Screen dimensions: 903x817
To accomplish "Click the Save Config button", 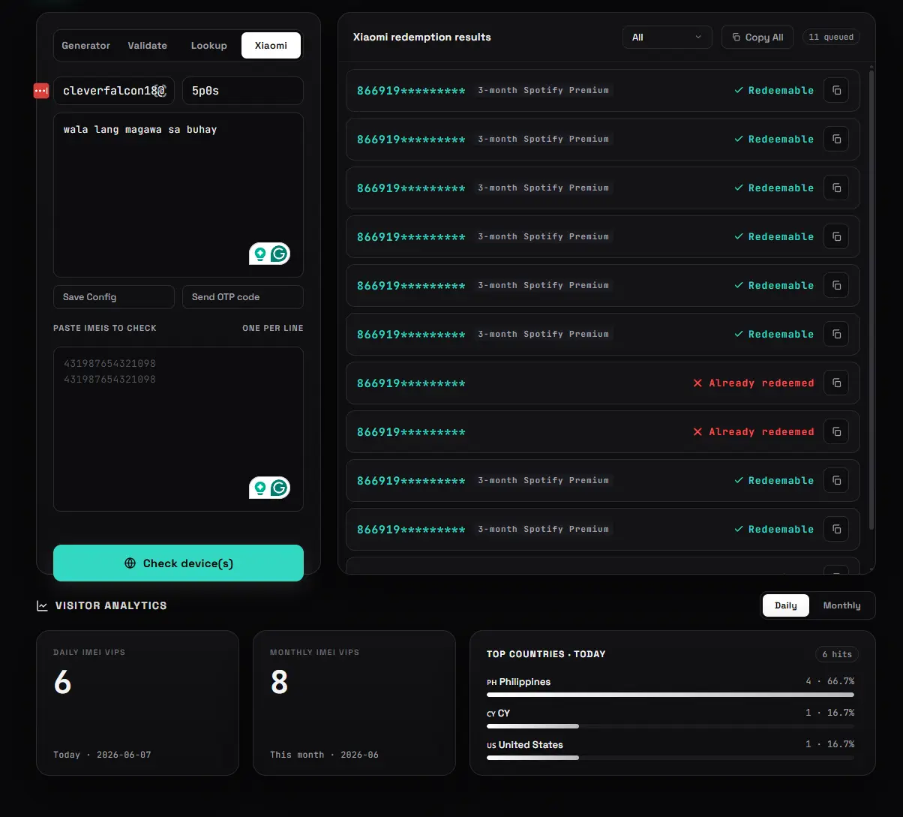I will pos(114,297).
